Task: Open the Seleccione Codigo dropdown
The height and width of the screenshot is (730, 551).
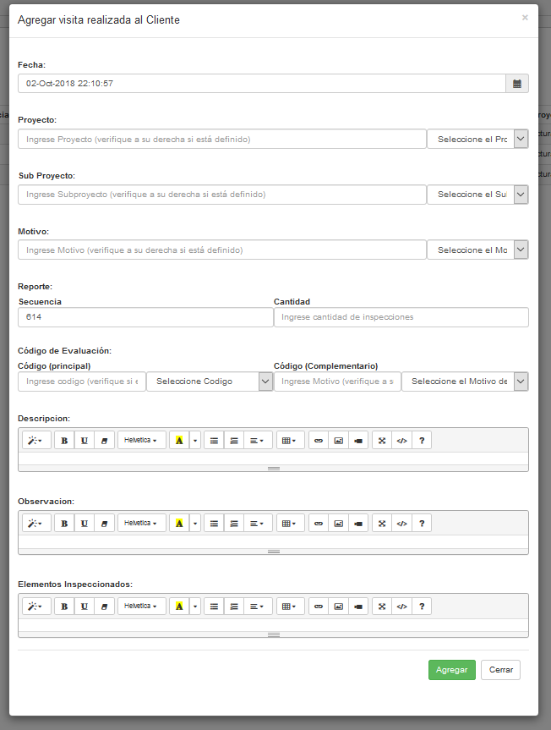Action: (210, 381)
